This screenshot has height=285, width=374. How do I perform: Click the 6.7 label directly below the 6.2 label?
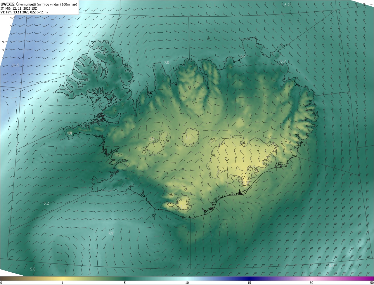click(283, 61)
